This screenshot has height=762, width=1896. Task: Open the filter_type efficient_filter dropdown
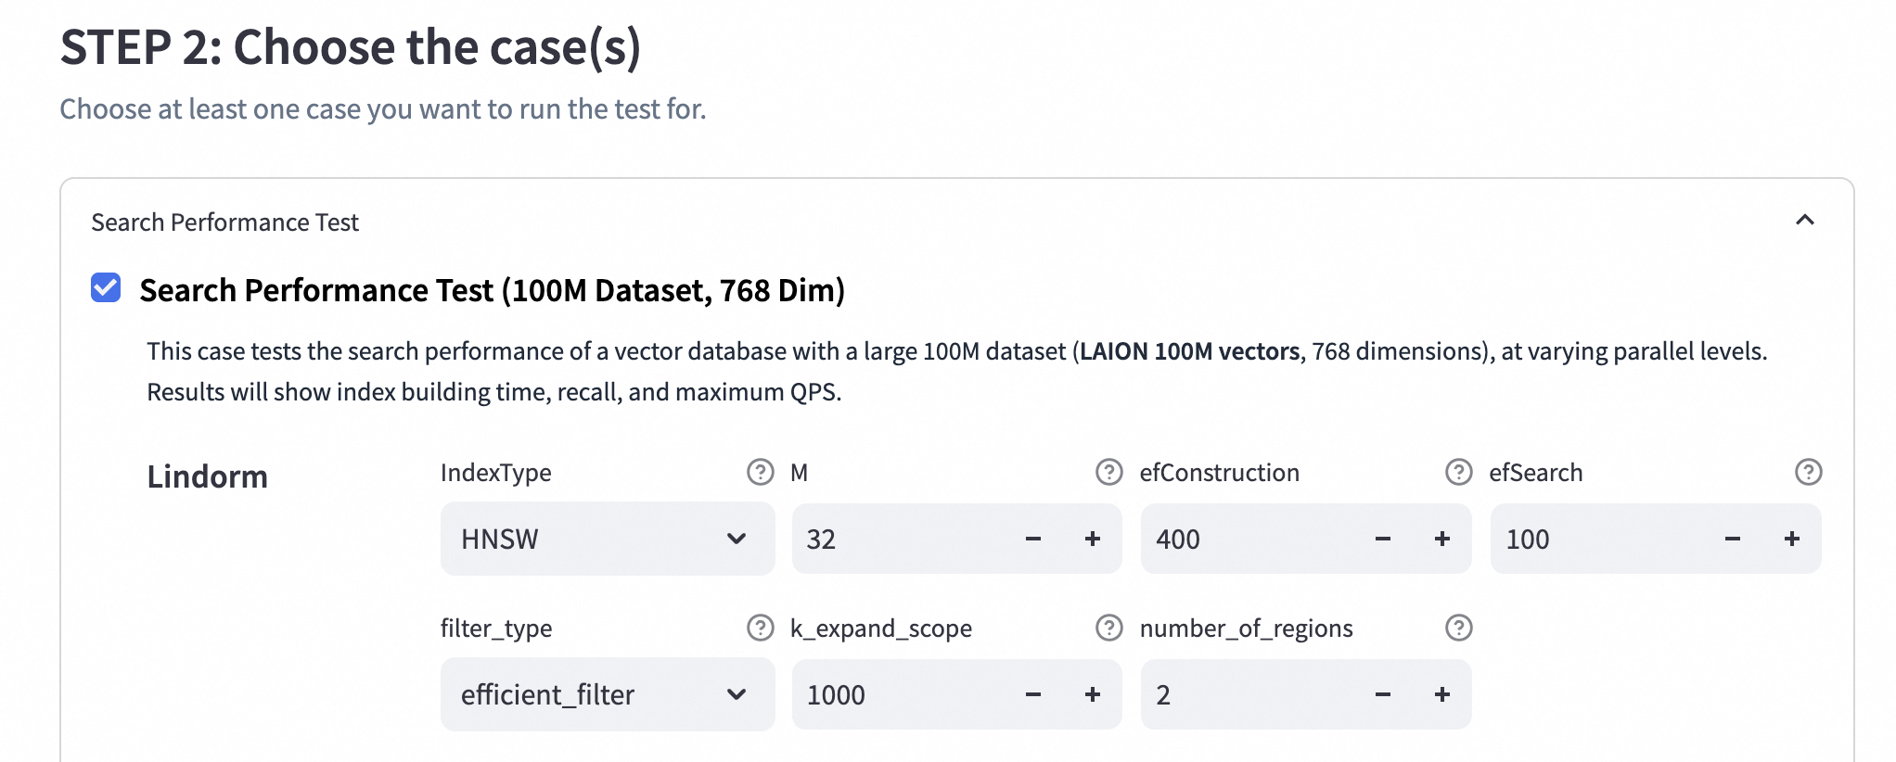pos(607,694)
